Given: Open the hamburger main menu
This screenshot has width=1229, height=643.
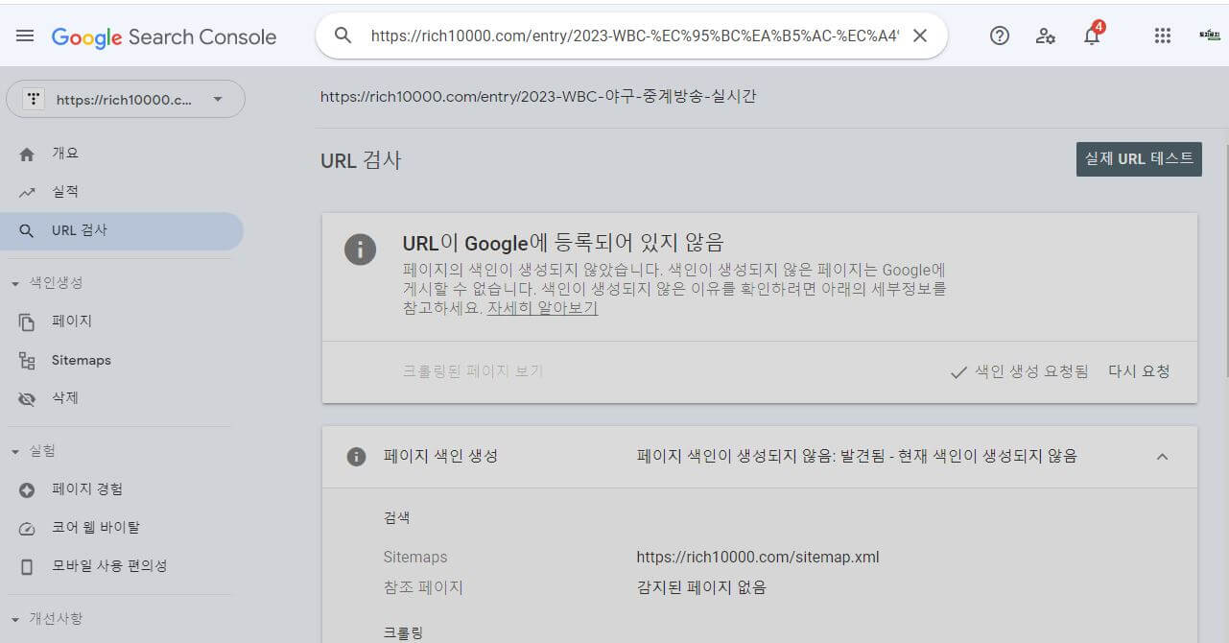Looking at the screenshot, I should pyautogui.click(x=25, y=36).
